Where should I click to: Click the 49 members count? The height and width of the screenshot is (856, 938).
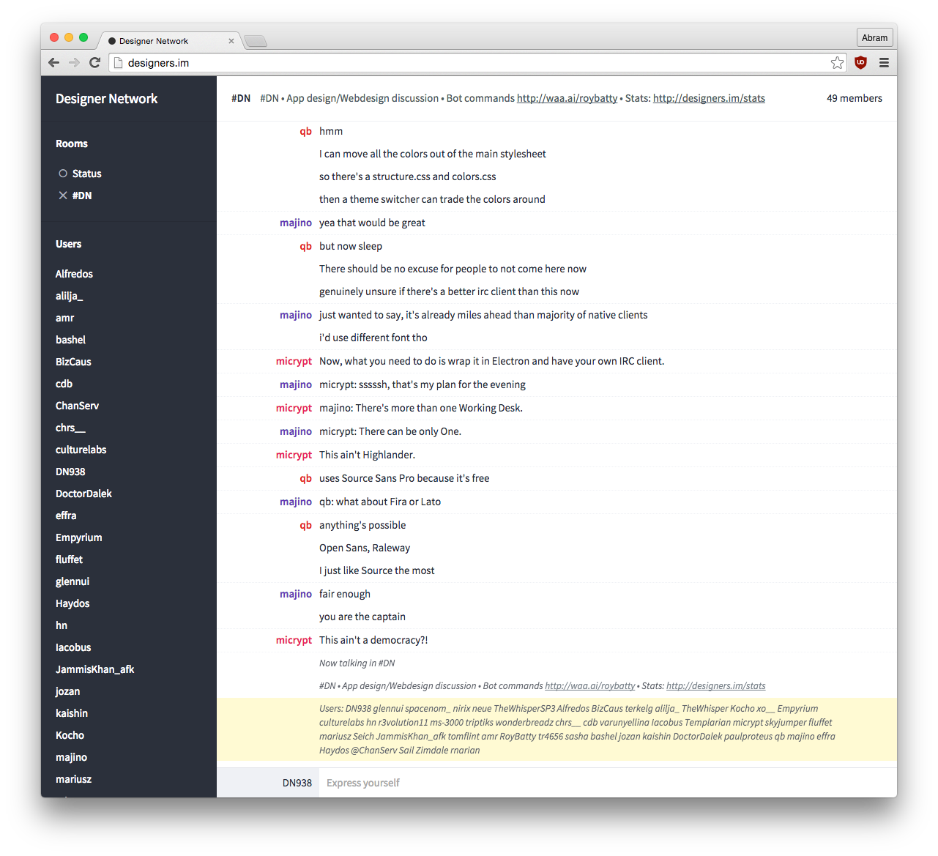[x=855, y=97]
